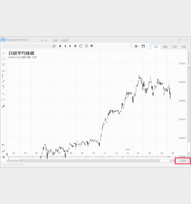The image size is (191, 204).
Task: Switch to the 週足 weekly tab
Action: click(x=165, y=47)
